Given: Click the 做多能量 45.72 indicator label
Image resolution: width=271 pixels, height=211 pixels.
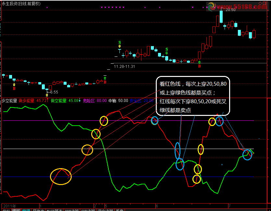Looking at the screenshot, I should 33,101.
